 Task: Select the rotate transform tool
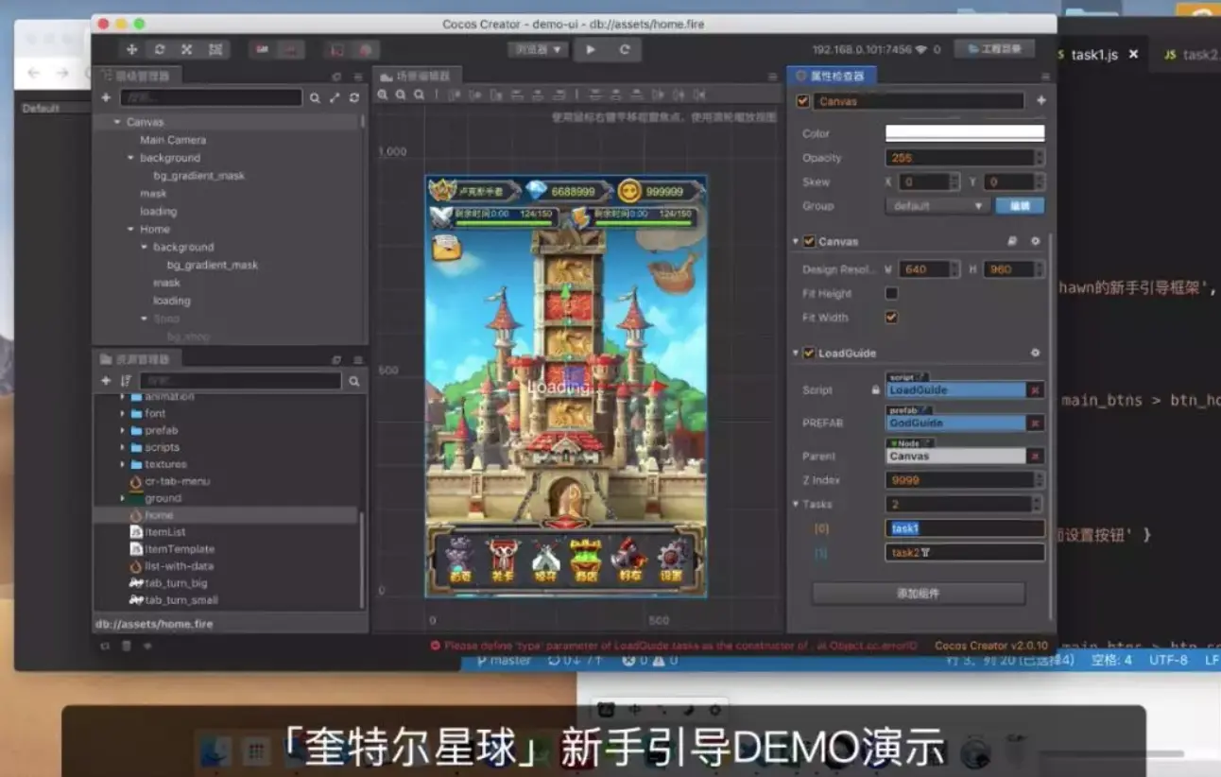pos(160,50)
